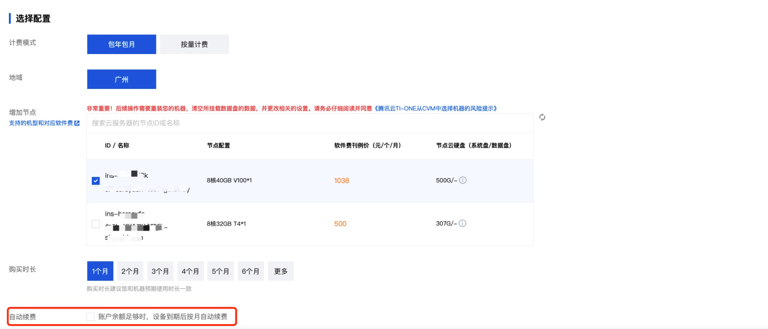Screen dimensions: 768x329
Task: Open info icon beside 500G/- disk
Action: [463, 180]
